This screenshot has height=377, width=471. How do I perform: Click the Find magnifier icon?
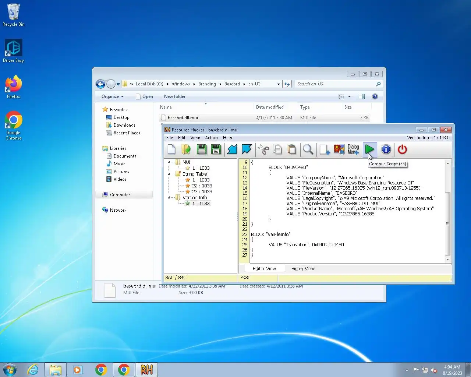pyautogui.click(x=308, y=149)
